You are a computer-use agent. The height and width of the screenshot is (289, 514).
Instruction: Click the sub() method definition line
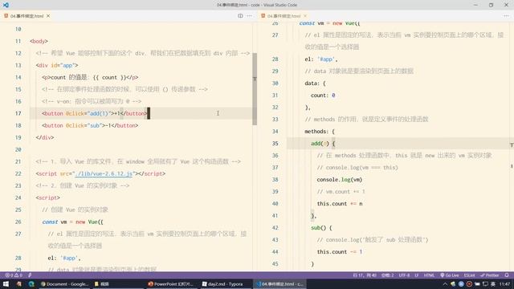321,228
